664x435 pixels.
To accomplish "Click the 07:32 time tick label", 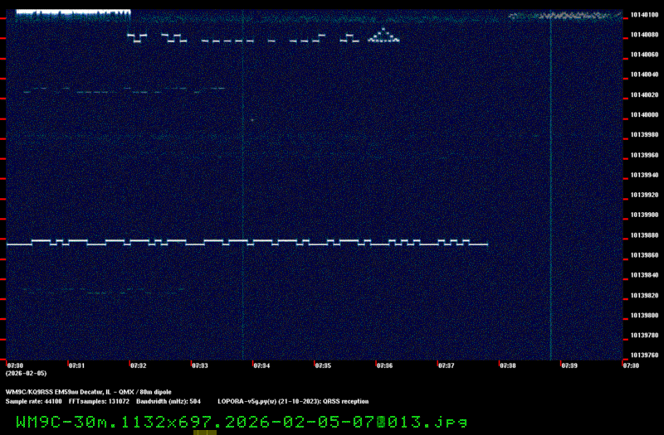I will pyautogui.click(x=138, y=365).
